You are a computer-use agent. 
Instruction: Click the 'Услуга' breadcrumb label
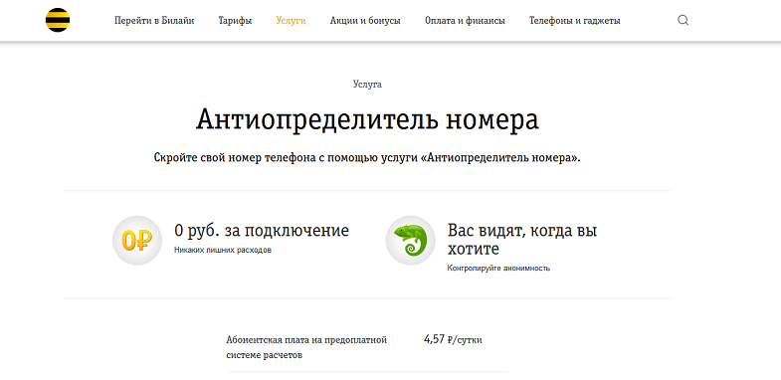point(367,85)
